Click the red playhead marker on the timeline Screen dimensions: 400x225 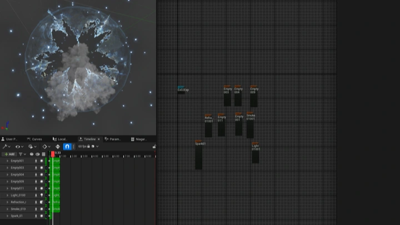[53, 154]
